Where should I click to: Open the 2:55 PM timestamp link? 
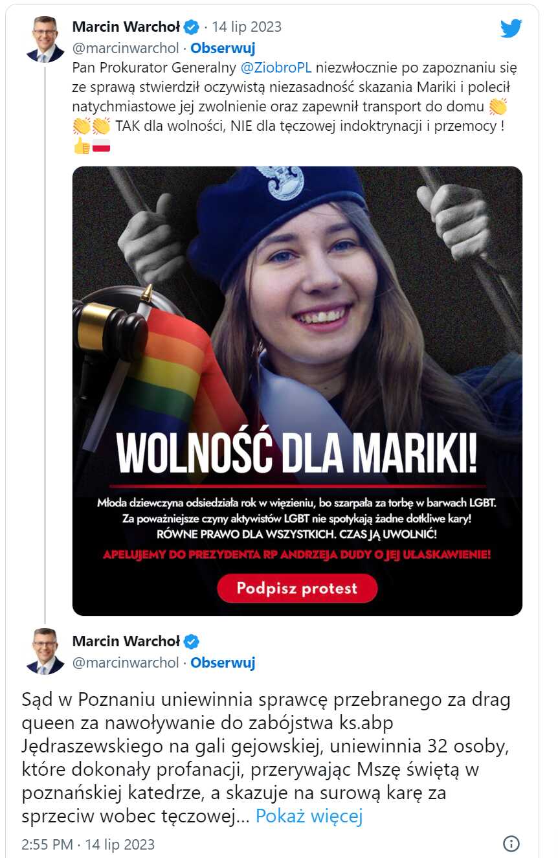88,844
